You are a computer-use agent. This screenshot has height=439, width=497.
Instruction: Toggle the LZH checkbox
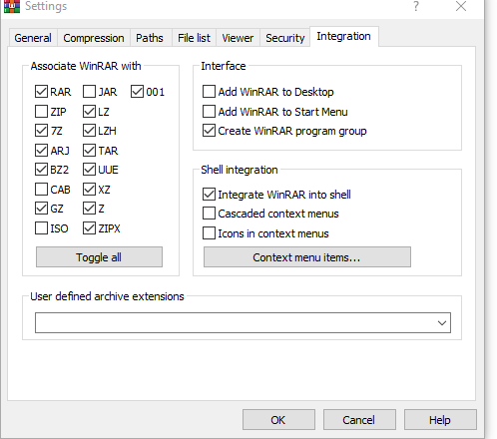89,131
